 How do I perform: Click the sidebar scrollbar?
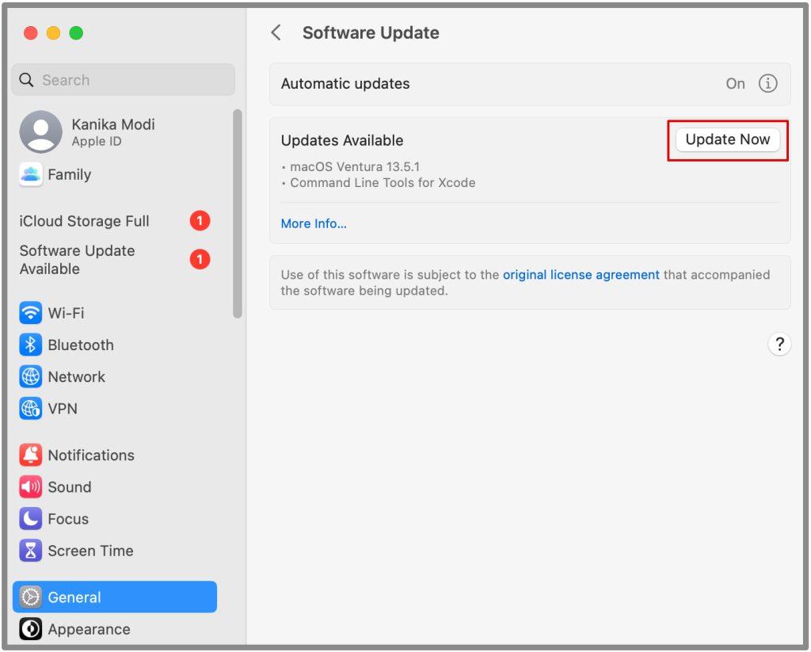pos(238,213)
